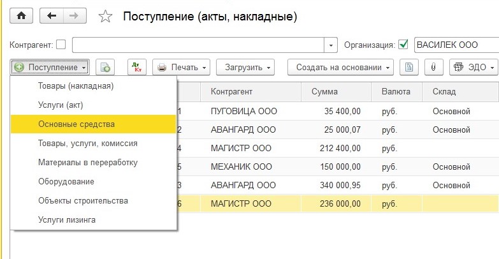Copy document via the duplicate icon
This screenshot has width=499, height=259.
click(x=105, y=67)
